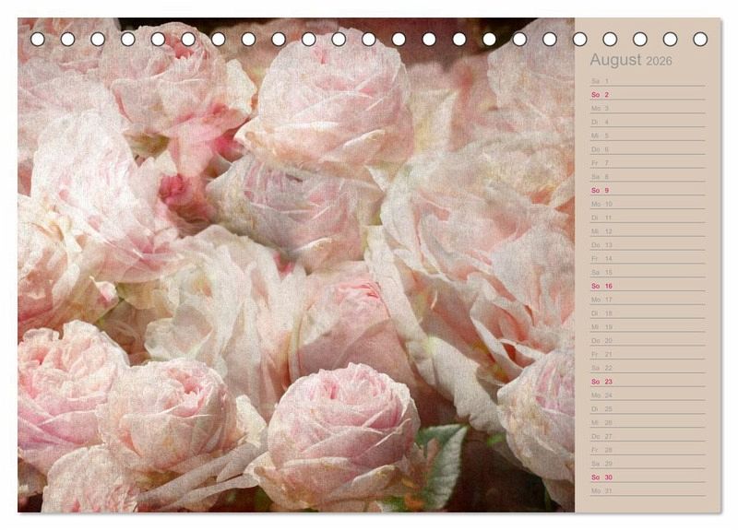Screen dimensions: 738x530
Task: Click the August 2026 month heading
Action: (x=631, y=61)
